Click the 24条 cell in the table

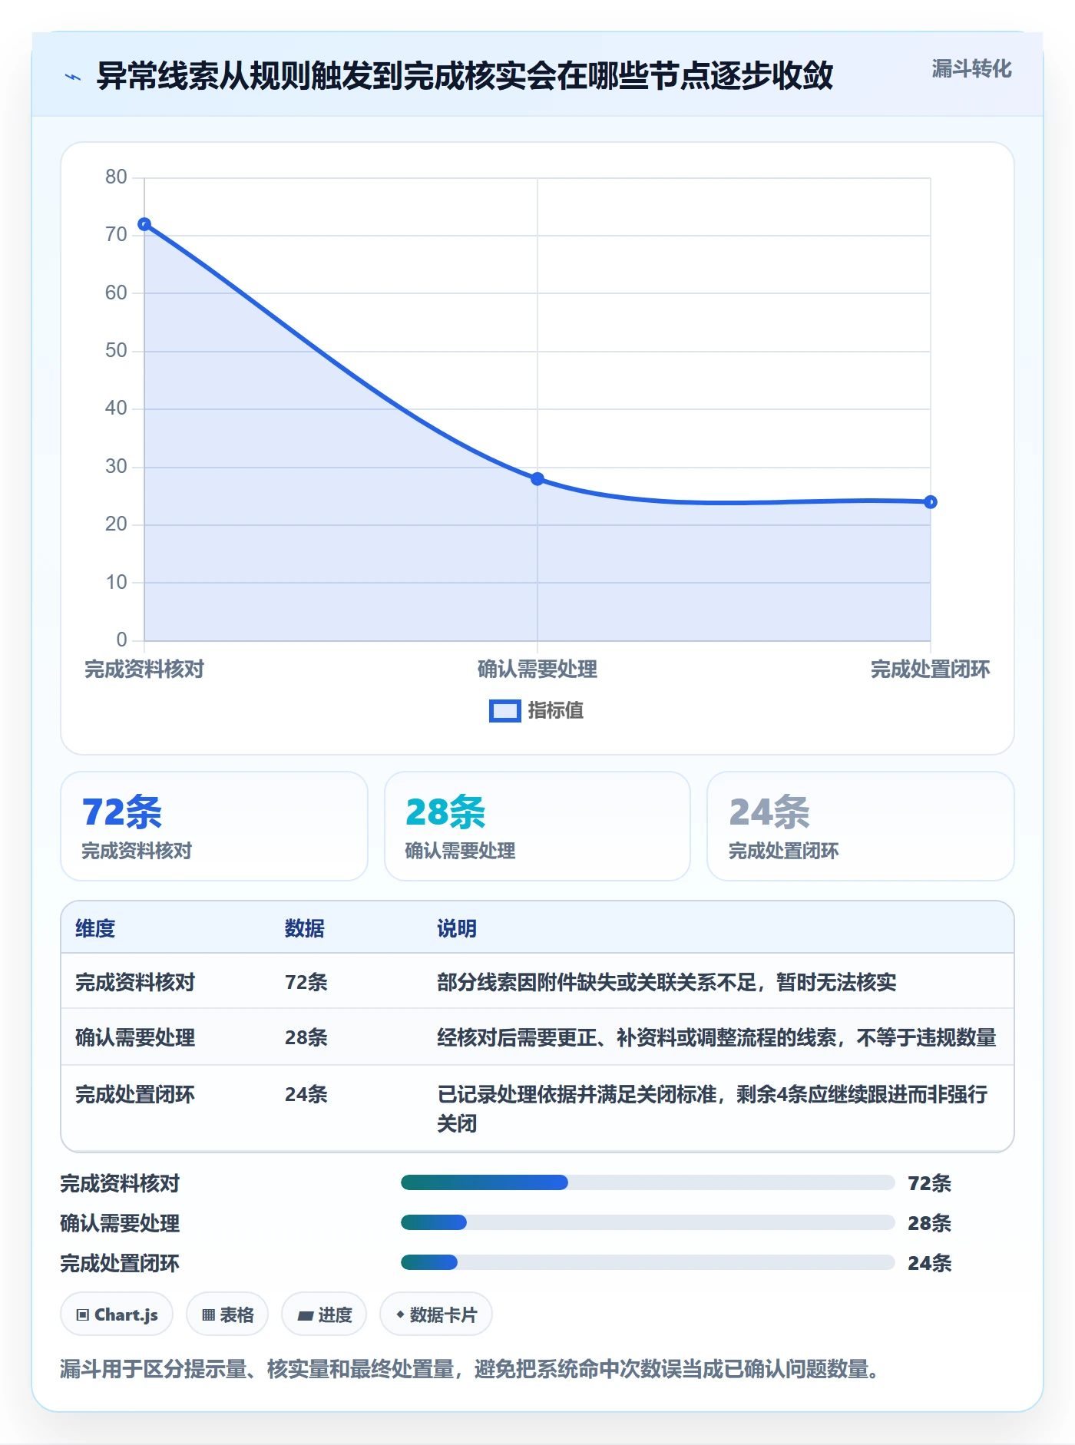[x=306, y=1094]
